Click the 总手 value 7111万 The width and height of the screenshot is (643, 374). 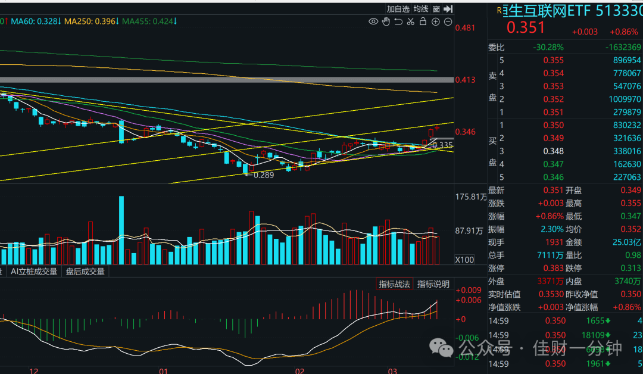(x=550, y=255)
